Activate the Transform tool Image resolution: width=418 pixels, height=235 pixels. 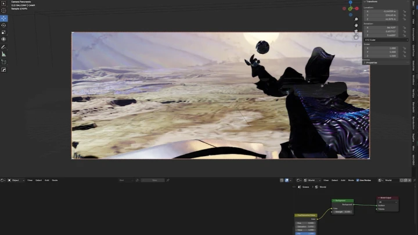pos(3,39)
